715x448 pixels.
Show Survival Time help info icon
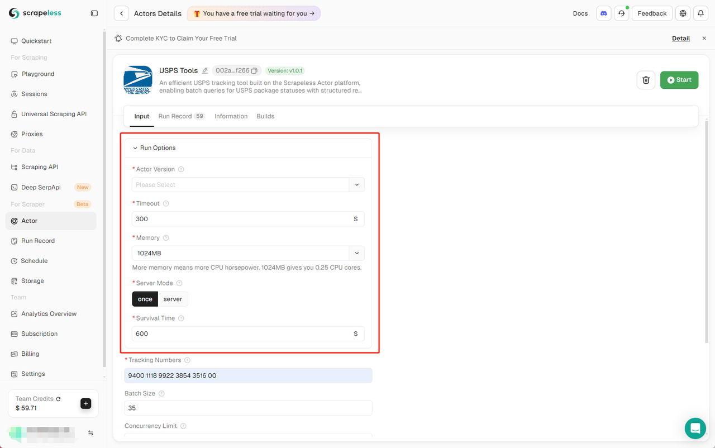(181, 318)
